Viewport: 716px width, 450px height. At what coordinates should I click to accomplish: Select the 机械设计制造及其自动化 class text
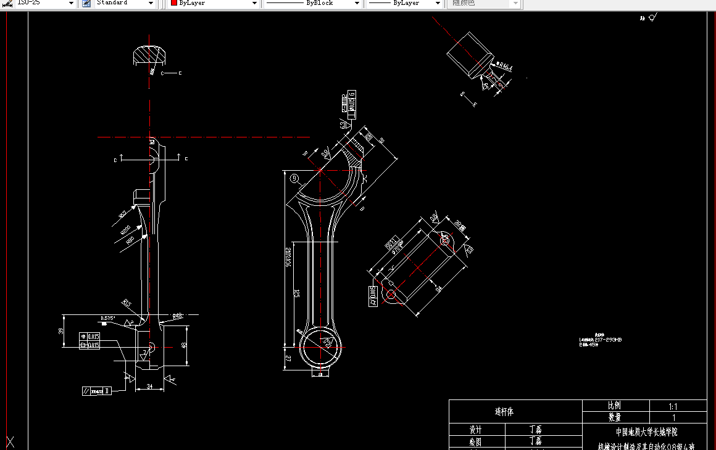click(646, 446)
